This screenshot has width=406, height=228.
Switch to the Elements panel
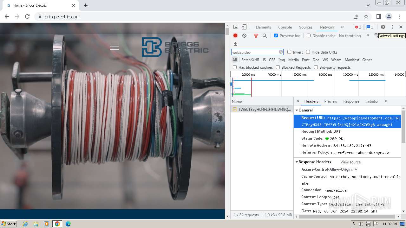(x=263, y=27)
